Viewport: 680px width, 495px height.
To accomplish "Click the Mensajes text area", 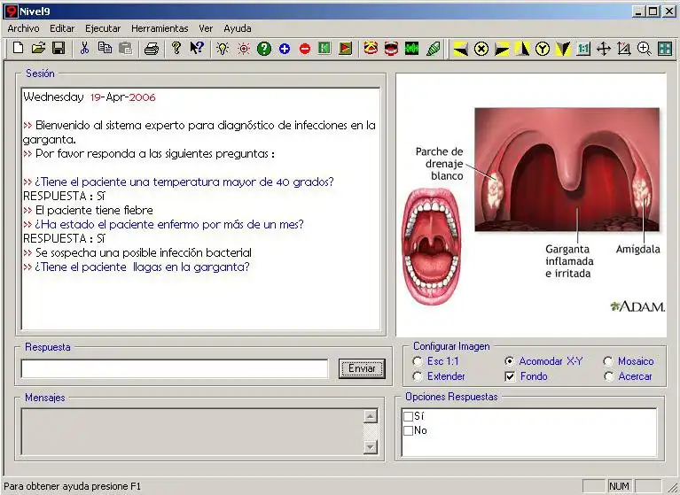I will (192, 432).
